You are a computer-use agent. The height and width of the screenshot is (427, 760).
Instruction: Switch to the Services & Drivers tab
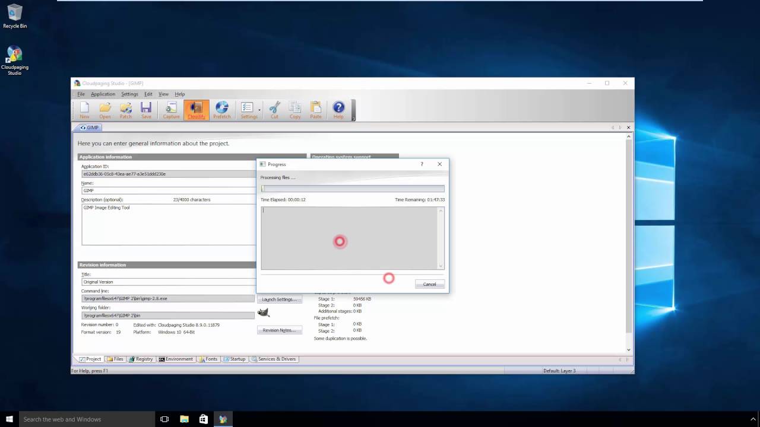pos(273,359)
